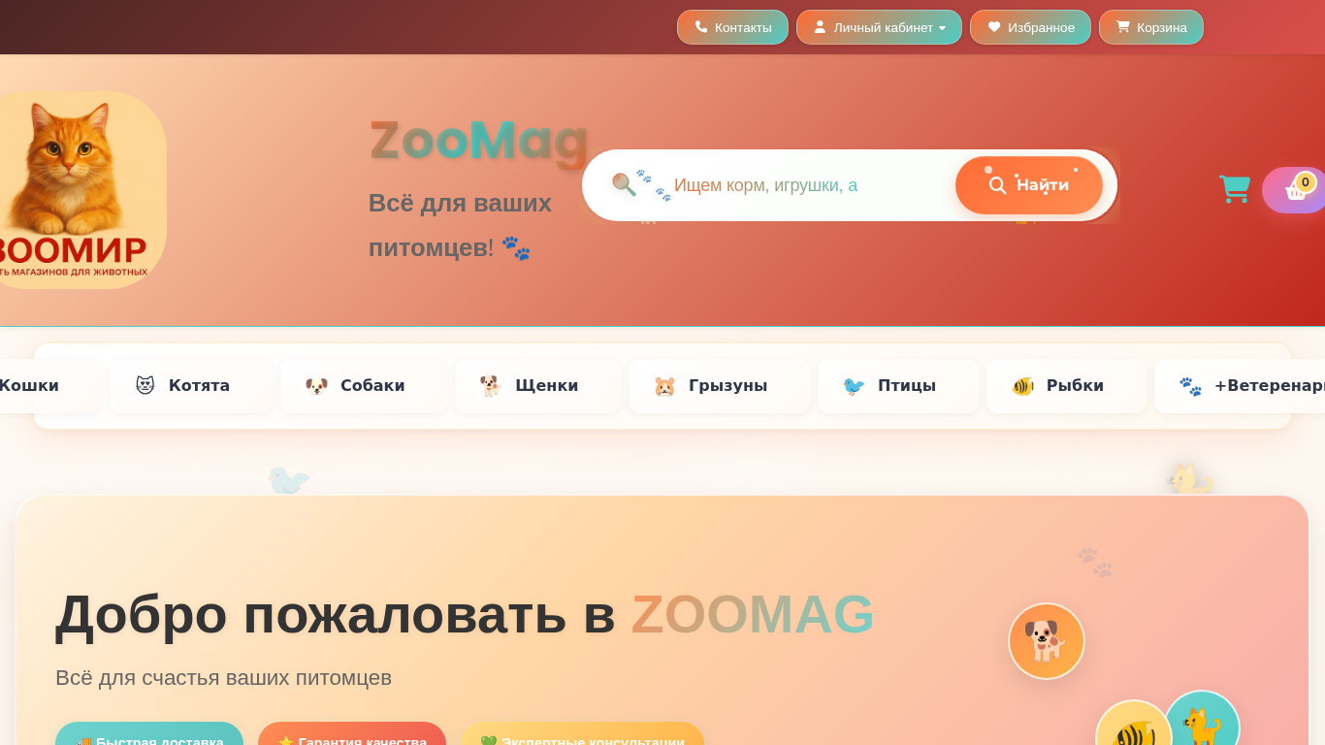Click the magnifying glass icon in search bar

coord(624,184)
